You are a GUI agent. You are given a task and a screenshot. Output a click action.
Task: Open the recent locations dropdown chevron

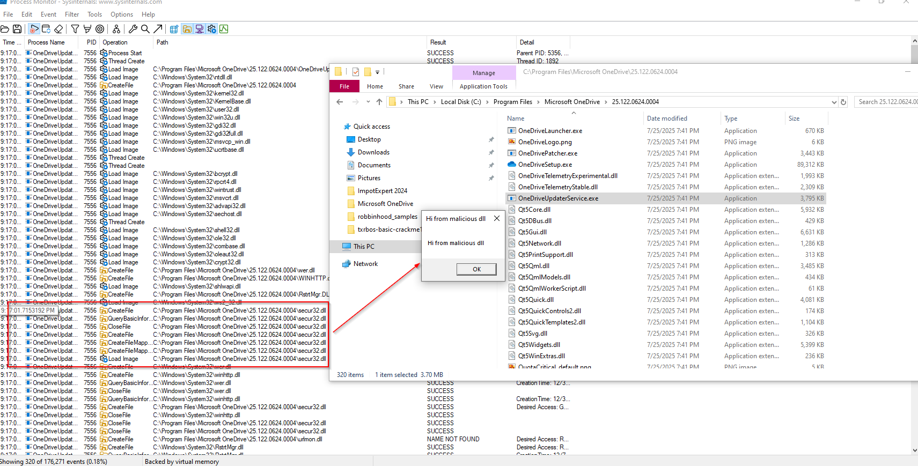point(368,102)
